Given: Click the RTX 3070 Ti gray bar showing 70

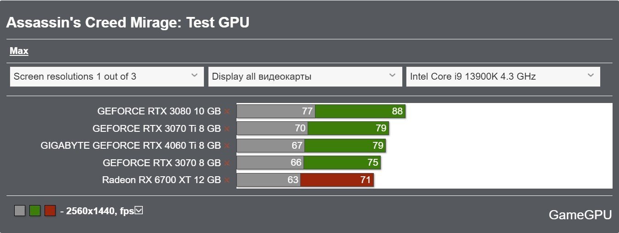Looking at the screenshot, I should [x=272, y=129].
